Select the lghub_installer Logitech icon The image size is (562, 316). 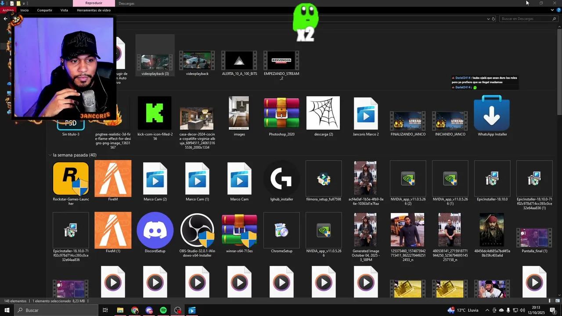click(x=281, y=178)
